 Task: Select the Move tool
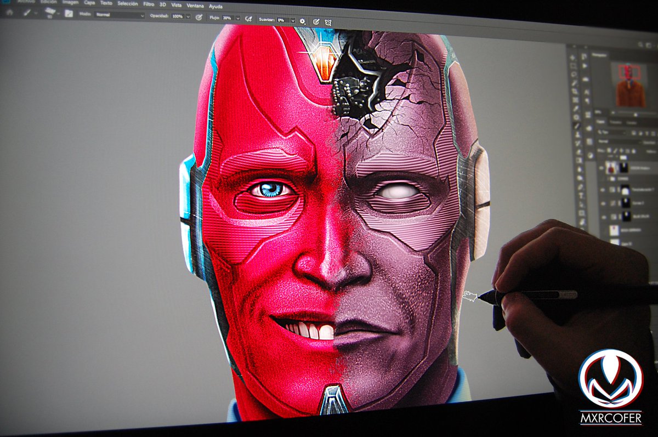572,58
